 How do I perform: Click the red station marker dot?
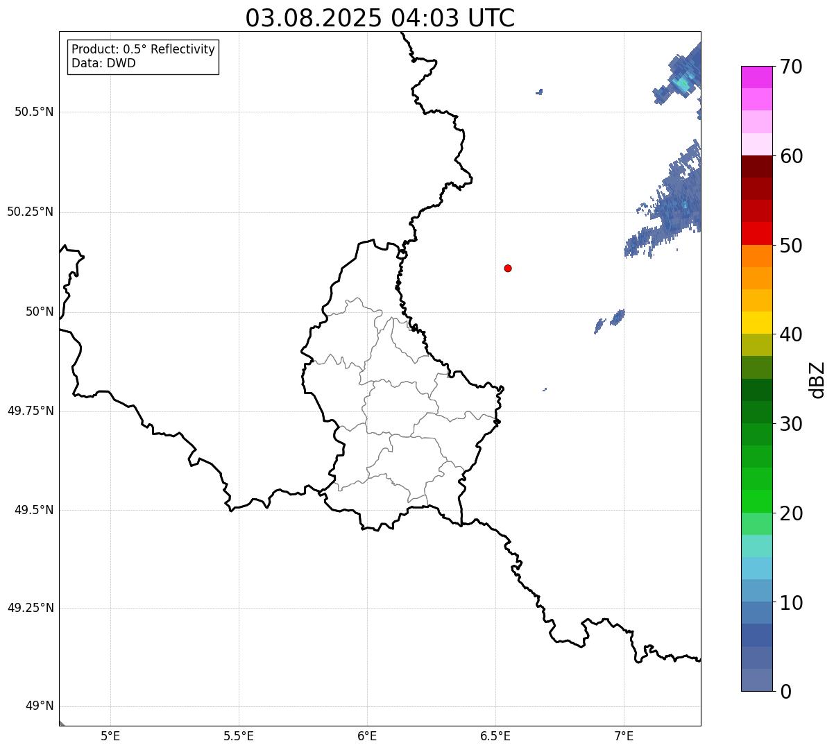508,268
